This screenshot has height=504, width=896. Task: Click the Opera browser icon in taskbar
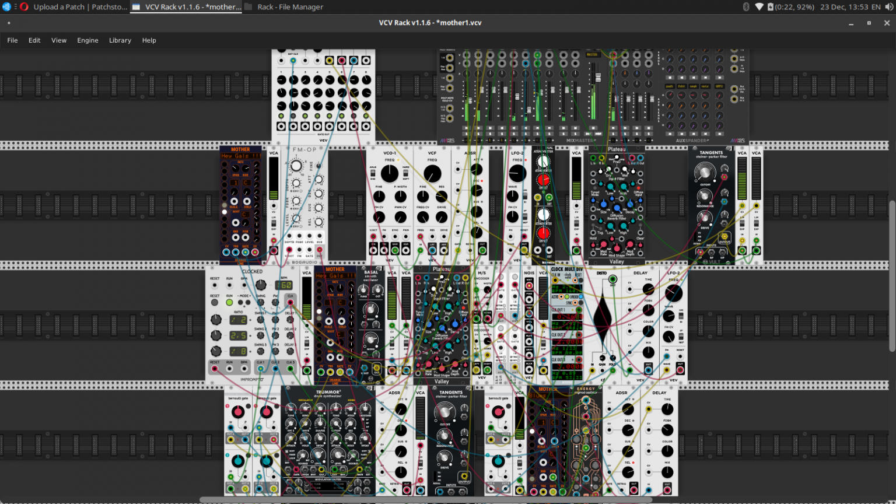24,7
